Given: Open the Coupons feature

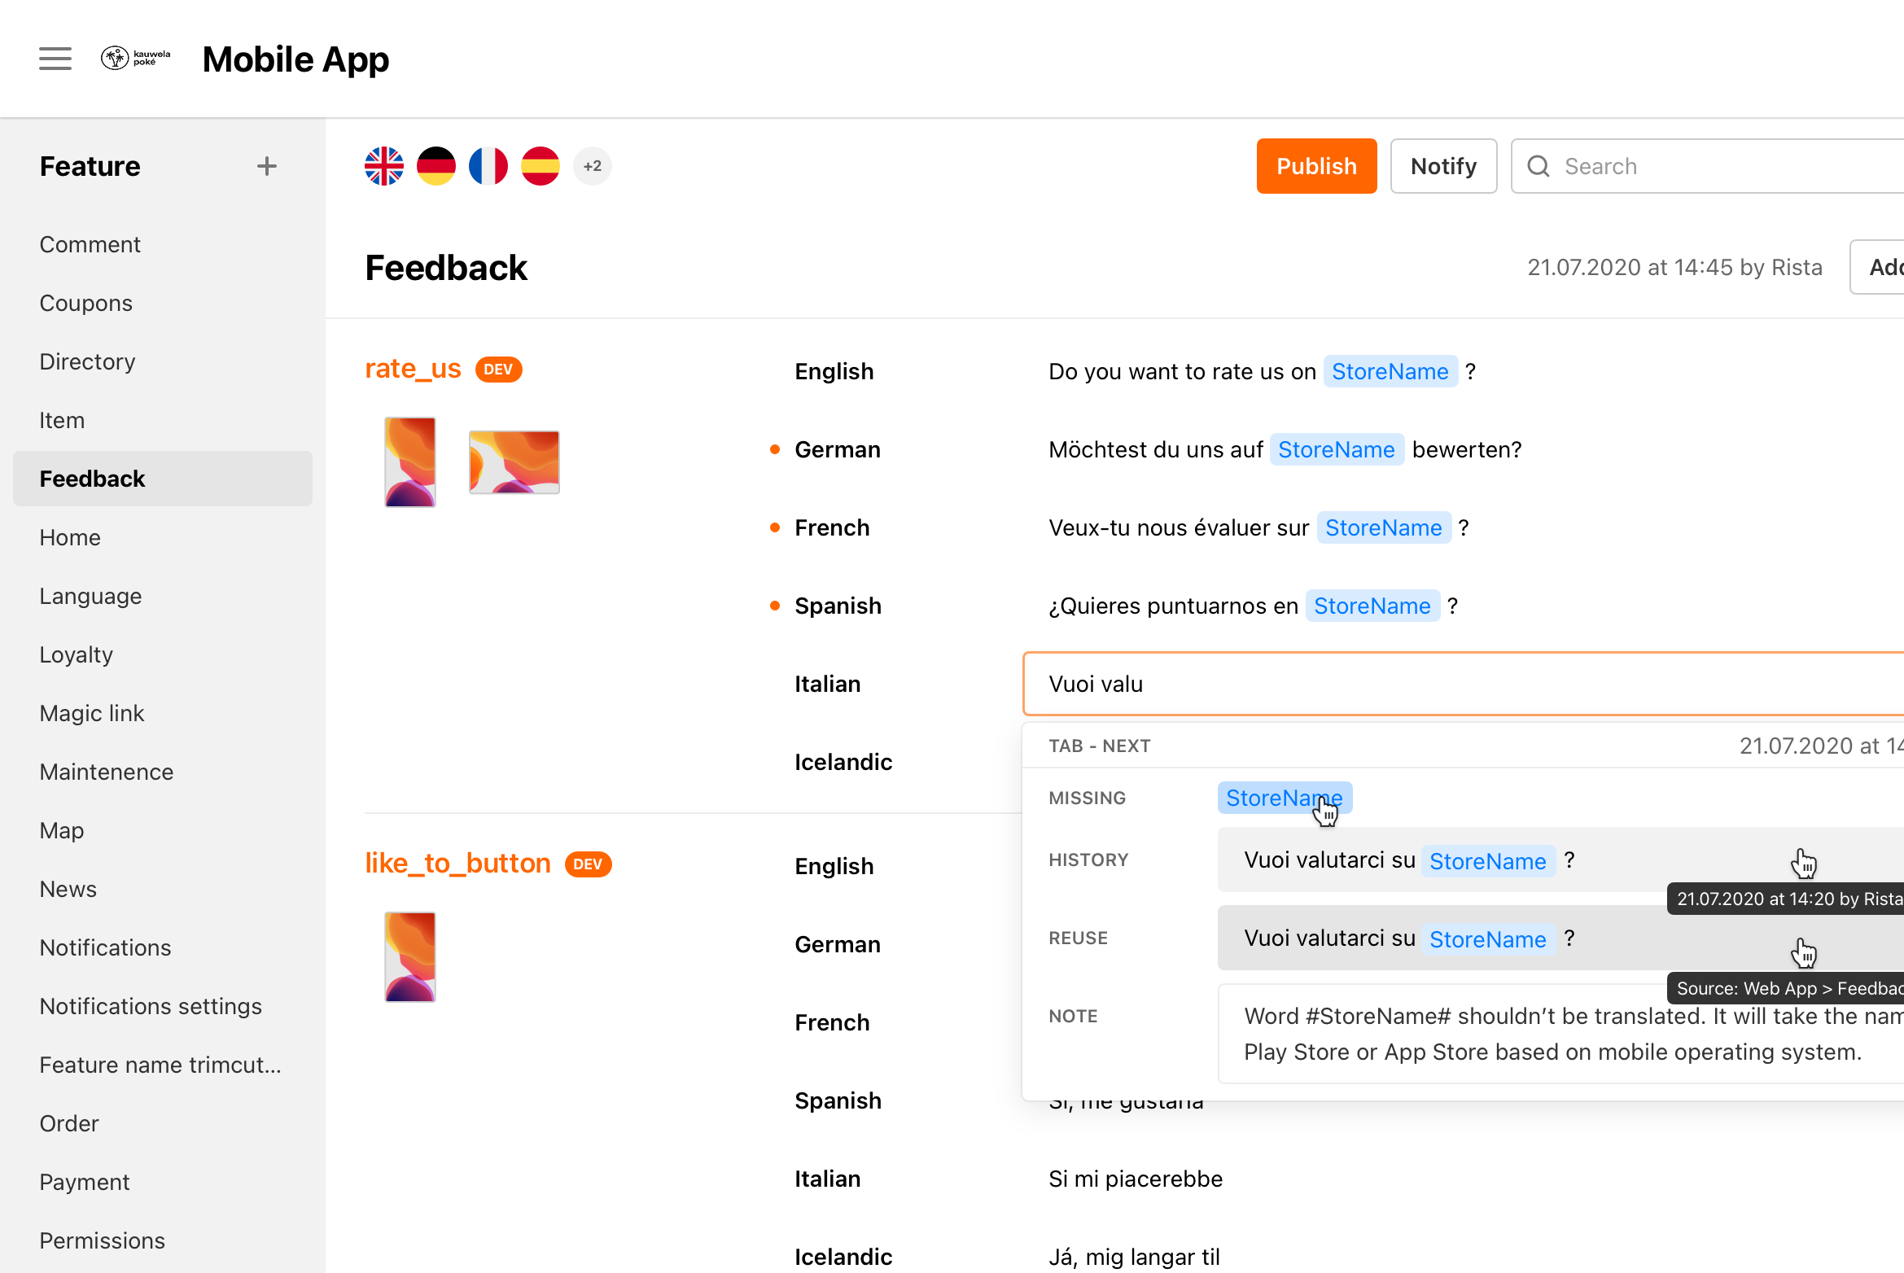Looking at the screenshot, I should coord(85,303).
